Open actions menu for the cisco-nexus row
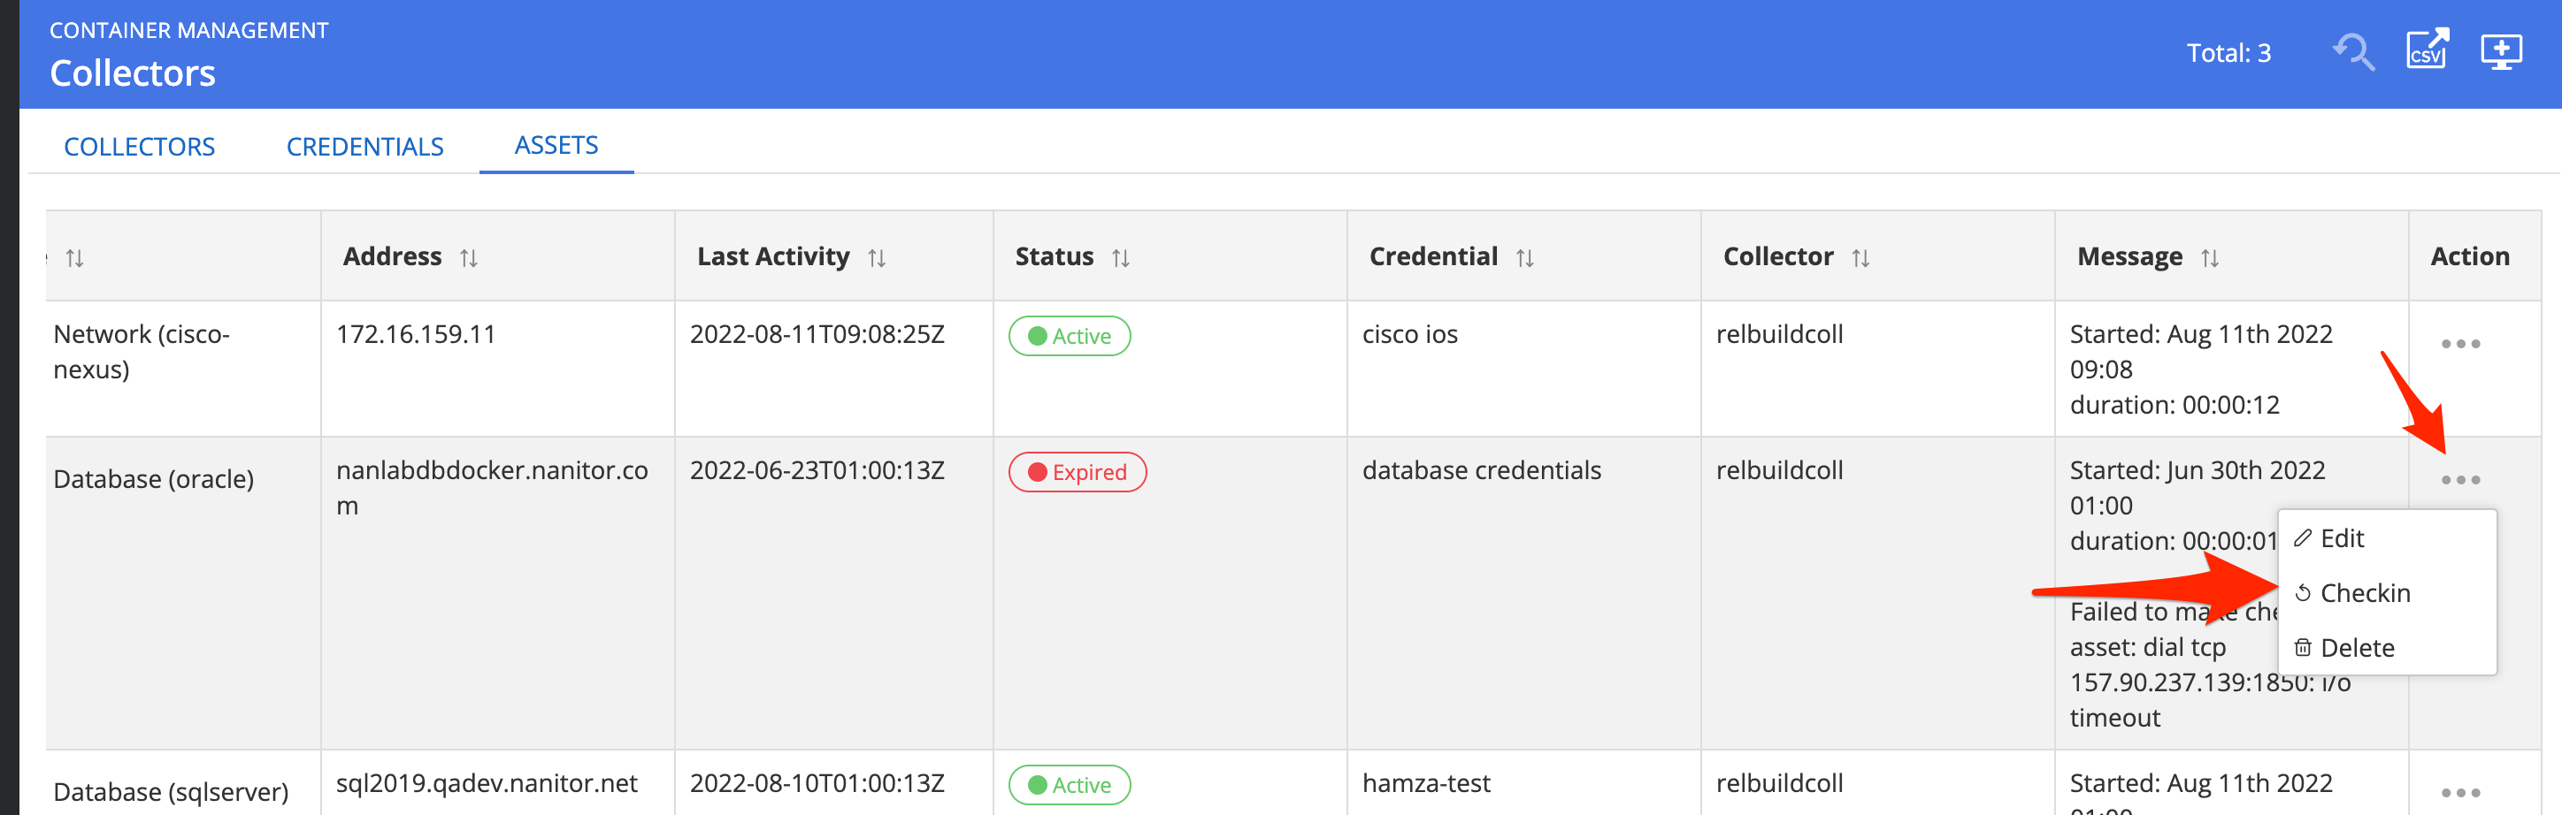Viewport: 2562px width, 815px height. click(2460, 344)
